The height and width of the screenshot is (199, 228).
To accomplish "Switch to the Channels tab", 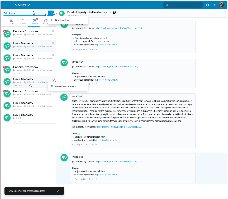I will coord(23,21).
